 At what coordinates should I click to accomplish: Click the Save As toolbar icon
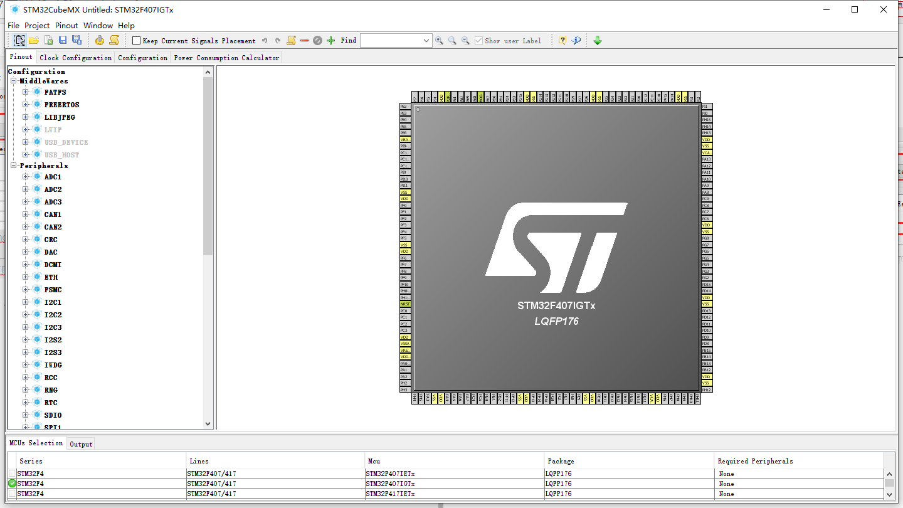[76, 40]
